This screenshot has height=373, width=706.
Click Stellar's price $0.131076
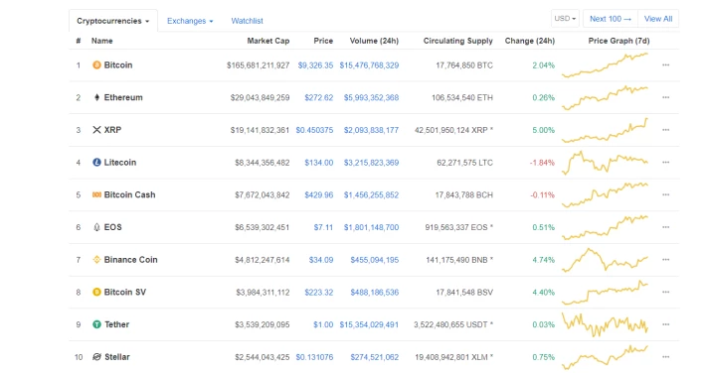click(x=315, y=357)
